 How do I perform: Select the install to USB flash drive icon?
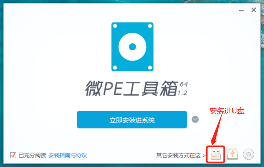click(215, 154)
